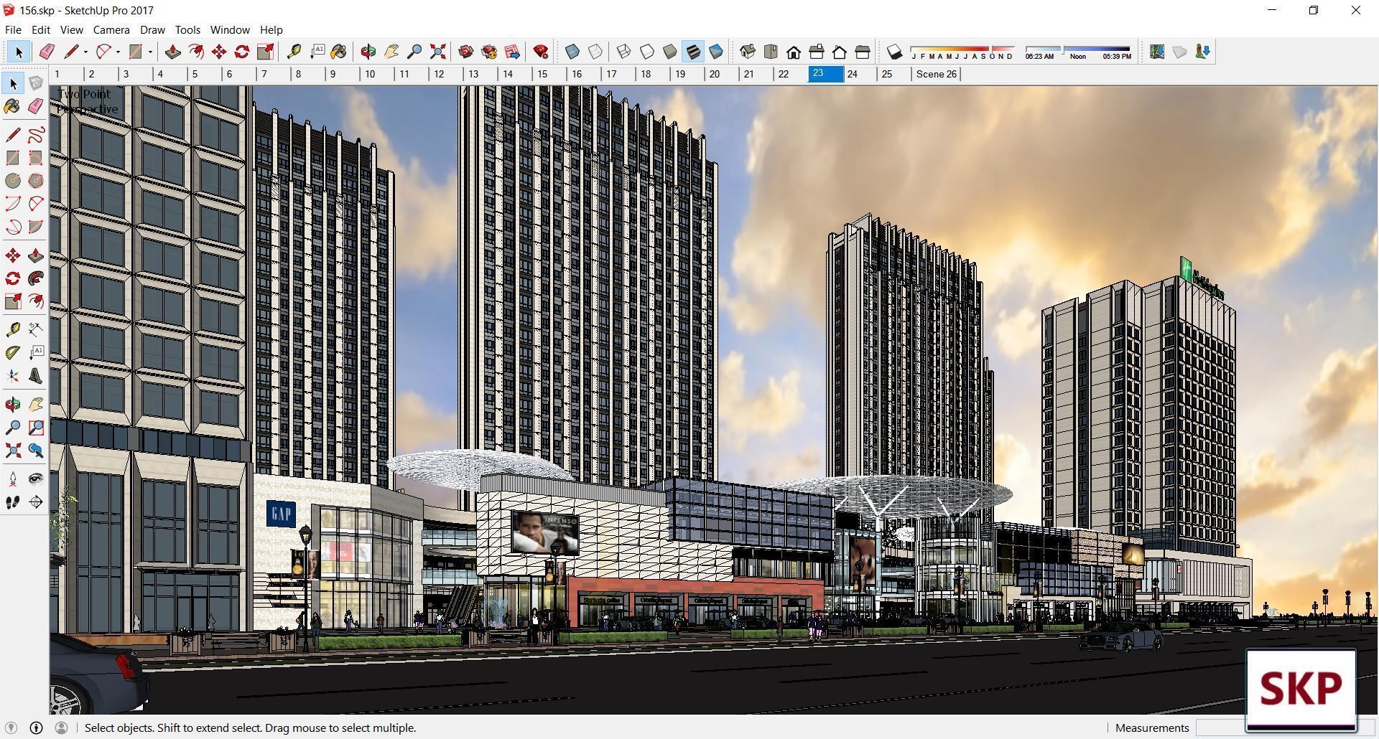Open the Draw menu
The height and width of the screenshot is (739, 1379).
(152, 29)
